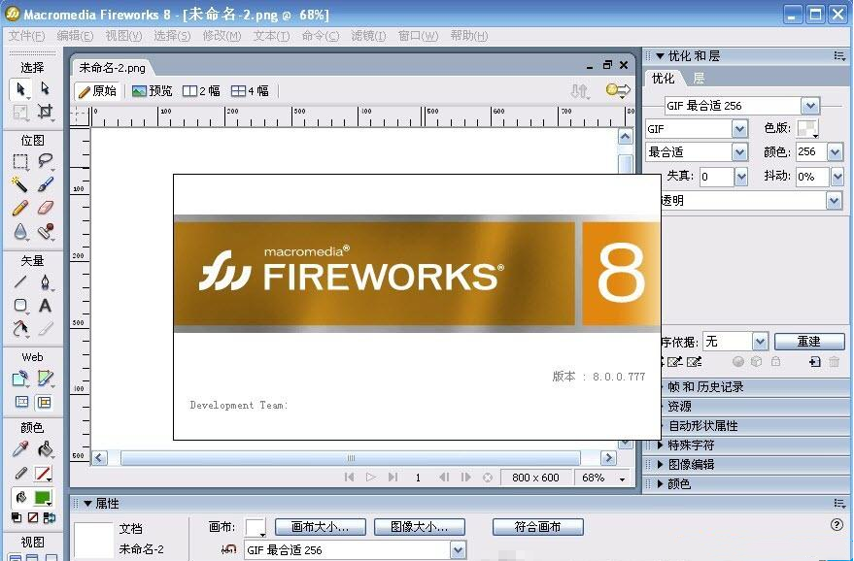
Task: Open the 透明 type dropdown
Action: (x=834, y=201)
